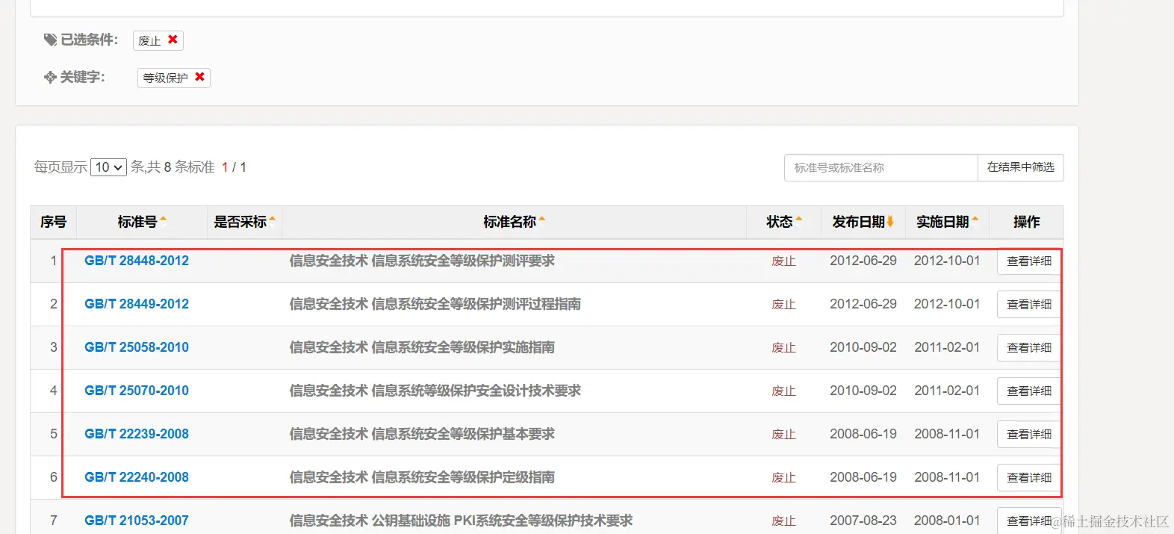View details for GB/T 22240-2008
The image size is (1174, 534).
[x=1029, y=478]
